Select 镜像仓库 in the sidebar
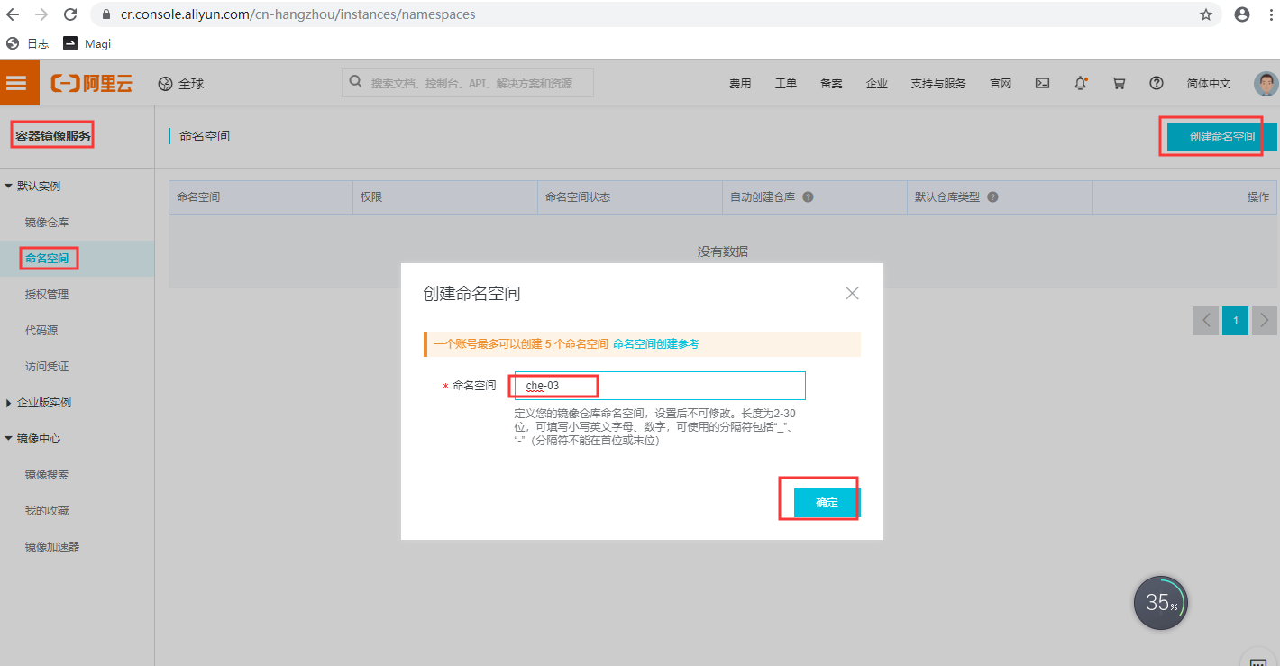This screenshot has width=1280, height=666. pos(47,222)
